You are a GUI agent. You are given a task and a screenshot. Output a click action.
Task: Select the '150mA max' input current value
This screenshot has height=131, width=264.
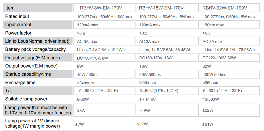(213, 25)
